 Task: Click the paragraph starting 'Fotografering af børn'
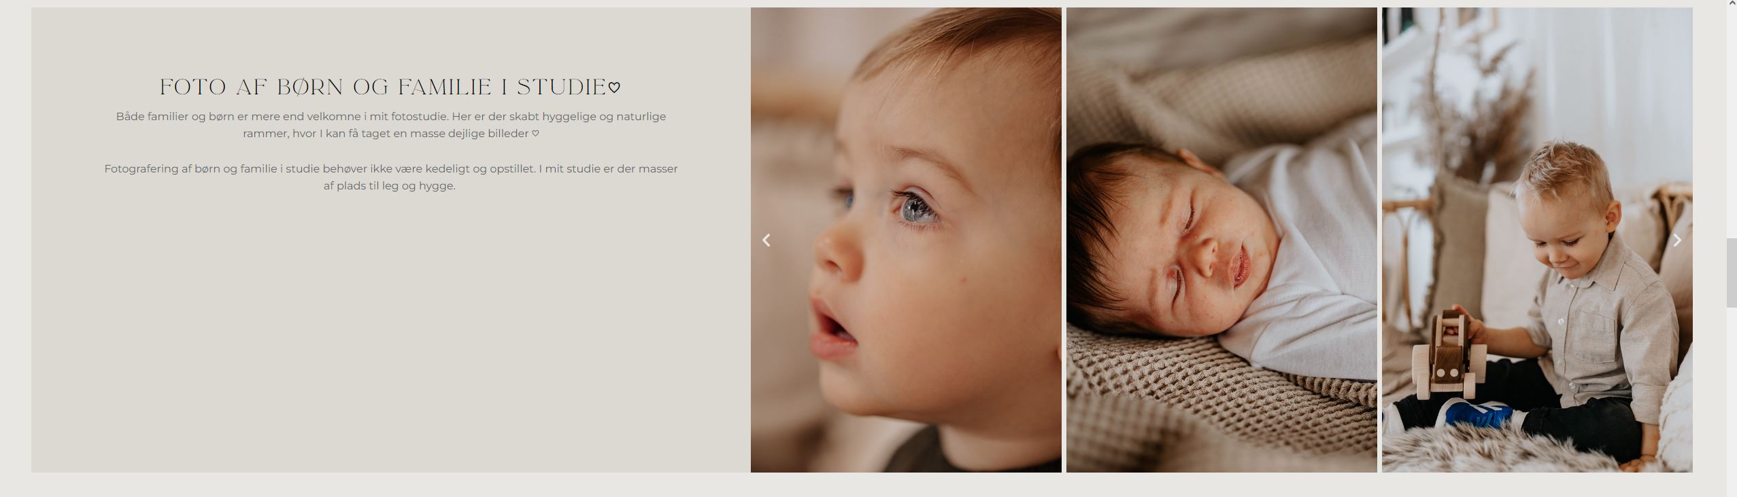pos(391,177)
